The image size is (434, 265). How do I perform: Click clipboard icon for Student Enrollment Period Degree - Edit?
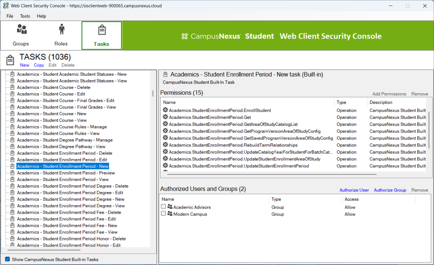(x=12, y=192)
